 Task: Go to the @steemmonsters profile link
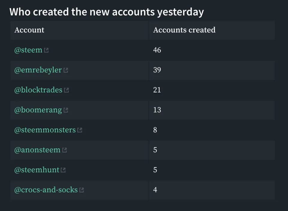(x=45, y=130)
